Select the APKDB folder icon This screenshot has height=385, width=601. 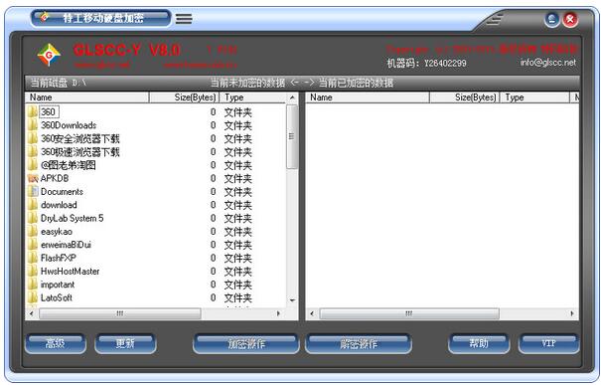coord(33,178)
